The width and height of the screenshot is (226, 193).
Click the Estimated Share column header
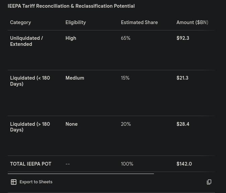point(139,22)
